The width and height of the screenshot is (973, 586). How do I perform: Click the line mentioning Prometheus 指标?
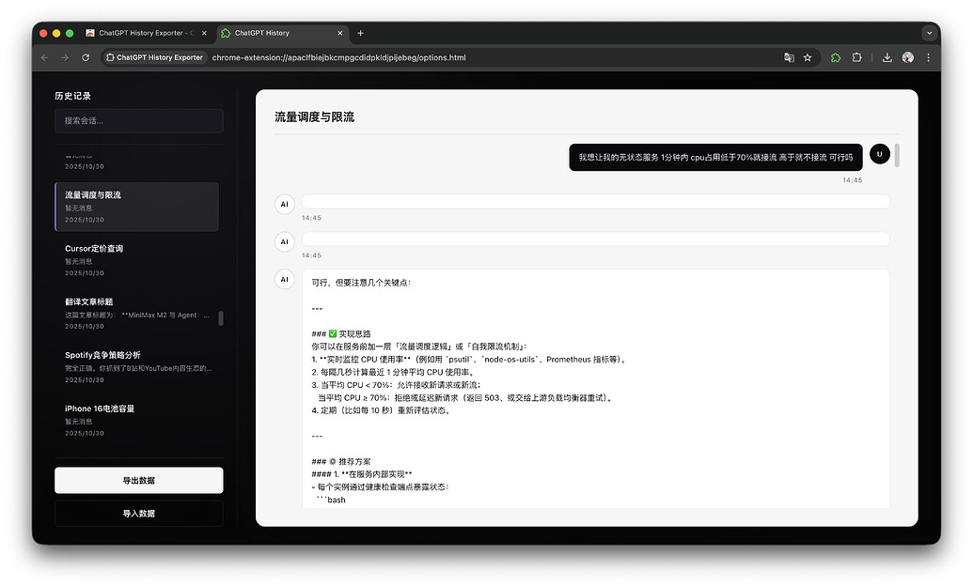(x=470, y=359)
